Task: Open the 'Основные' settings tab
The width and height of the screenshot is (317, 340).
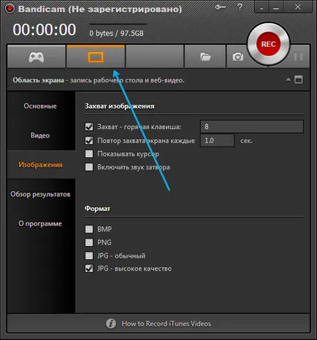Action: click(x=40, y=106)
